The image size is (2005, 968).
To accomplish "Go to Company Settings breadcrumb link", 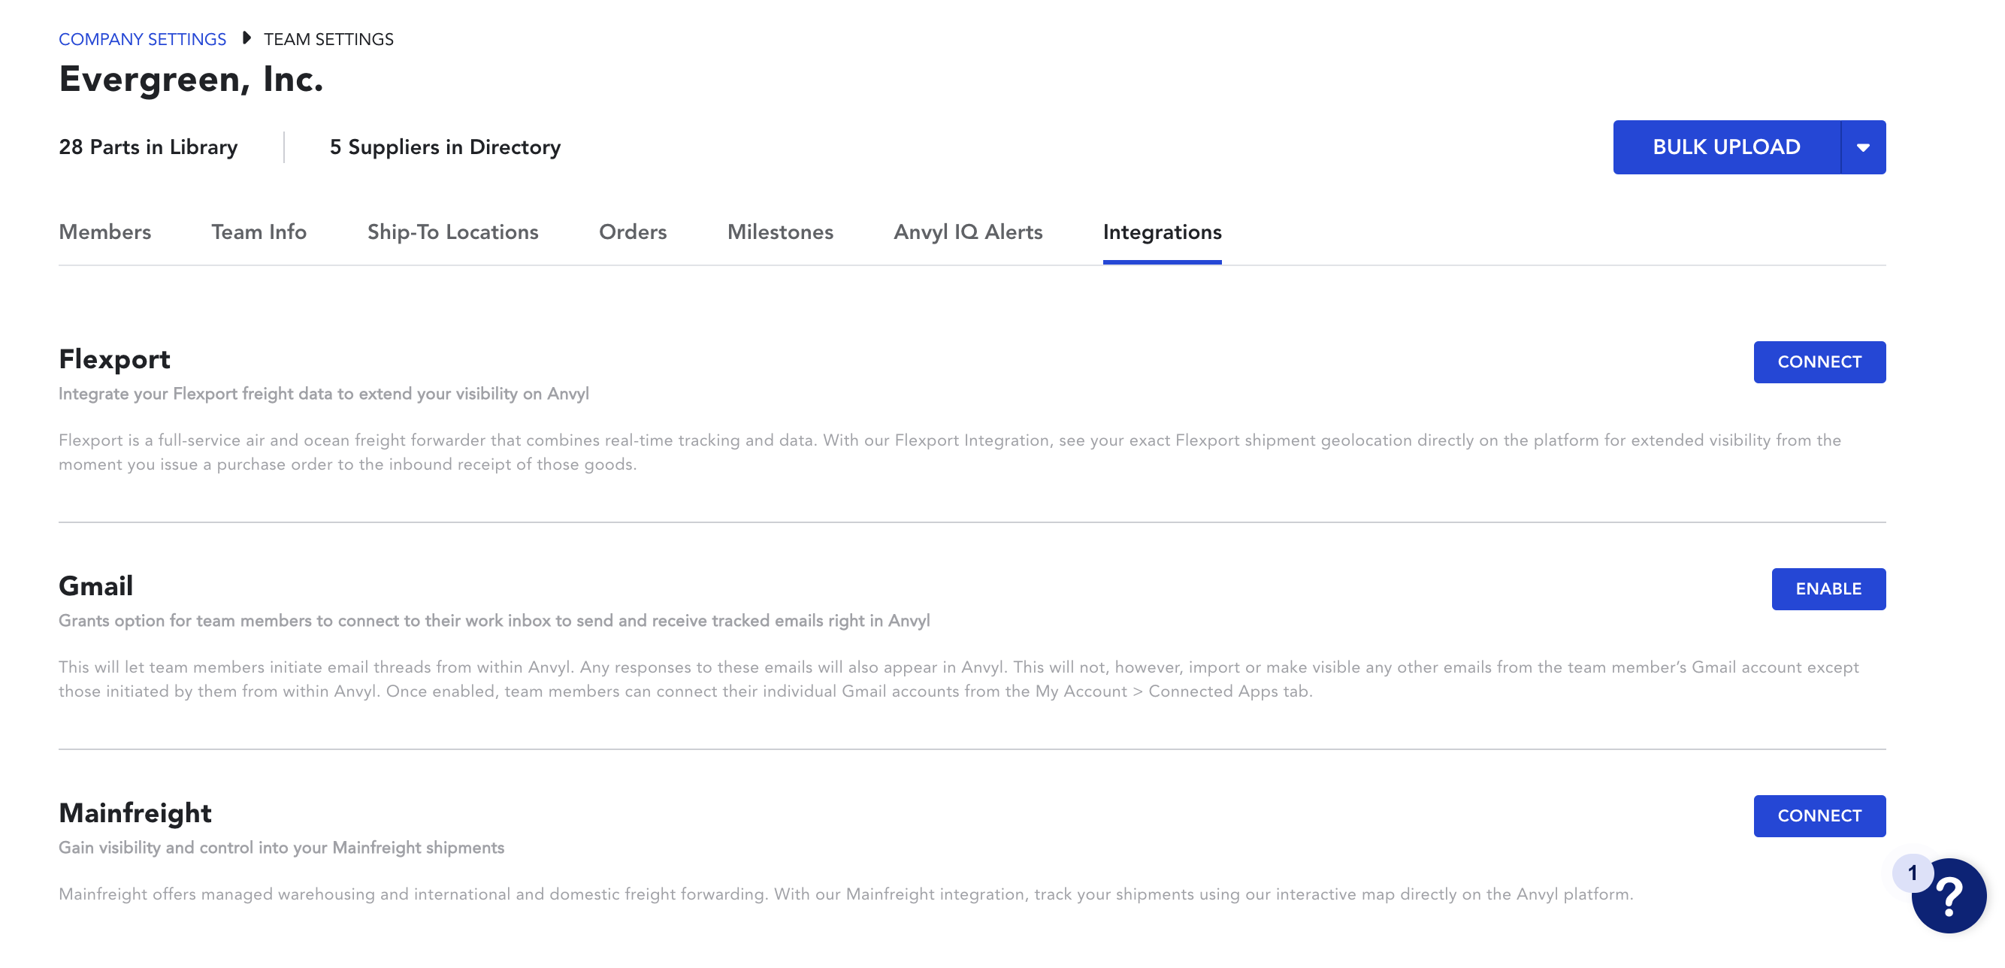I will coord(143,39).
